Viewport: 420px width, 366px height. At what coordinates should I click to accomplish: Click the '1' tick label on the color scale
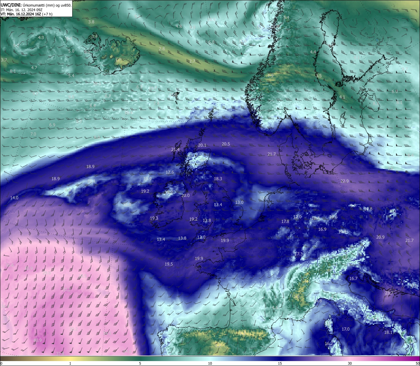pyautogui.click(x=70, y=363)
